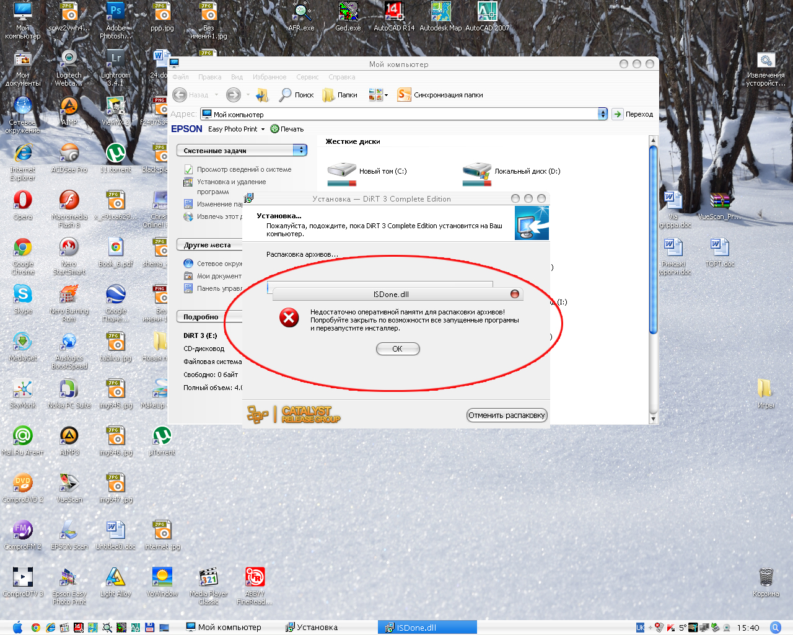Click the UK language indicator in tray
Image resolution: width=793 pixels, height=635 pixels.
[641, 628]
